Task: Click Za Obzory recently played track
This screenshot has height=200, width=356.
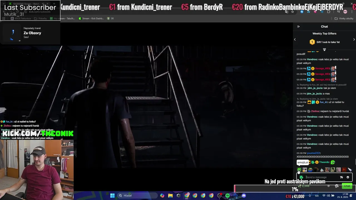Action: (x=32, y=33)
